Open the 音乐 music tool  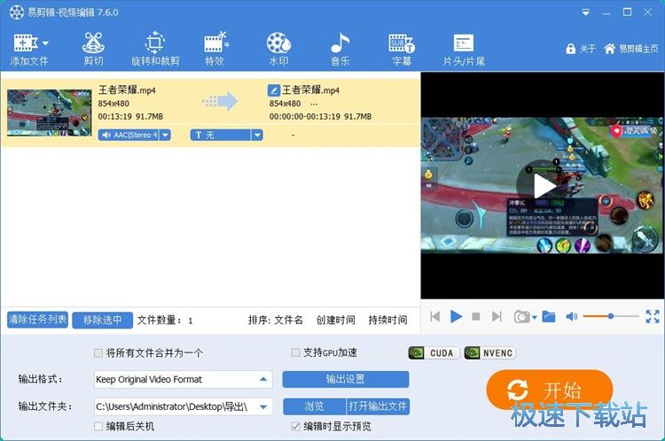tap(340, 50)
